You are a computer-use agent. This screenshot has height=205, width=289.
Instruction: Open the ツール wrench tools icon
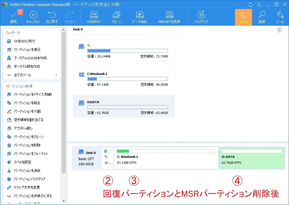coord(280,15)
